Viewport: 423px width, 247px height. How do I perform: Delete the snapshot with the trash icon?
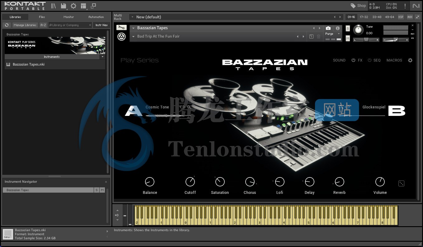[318, 36]
